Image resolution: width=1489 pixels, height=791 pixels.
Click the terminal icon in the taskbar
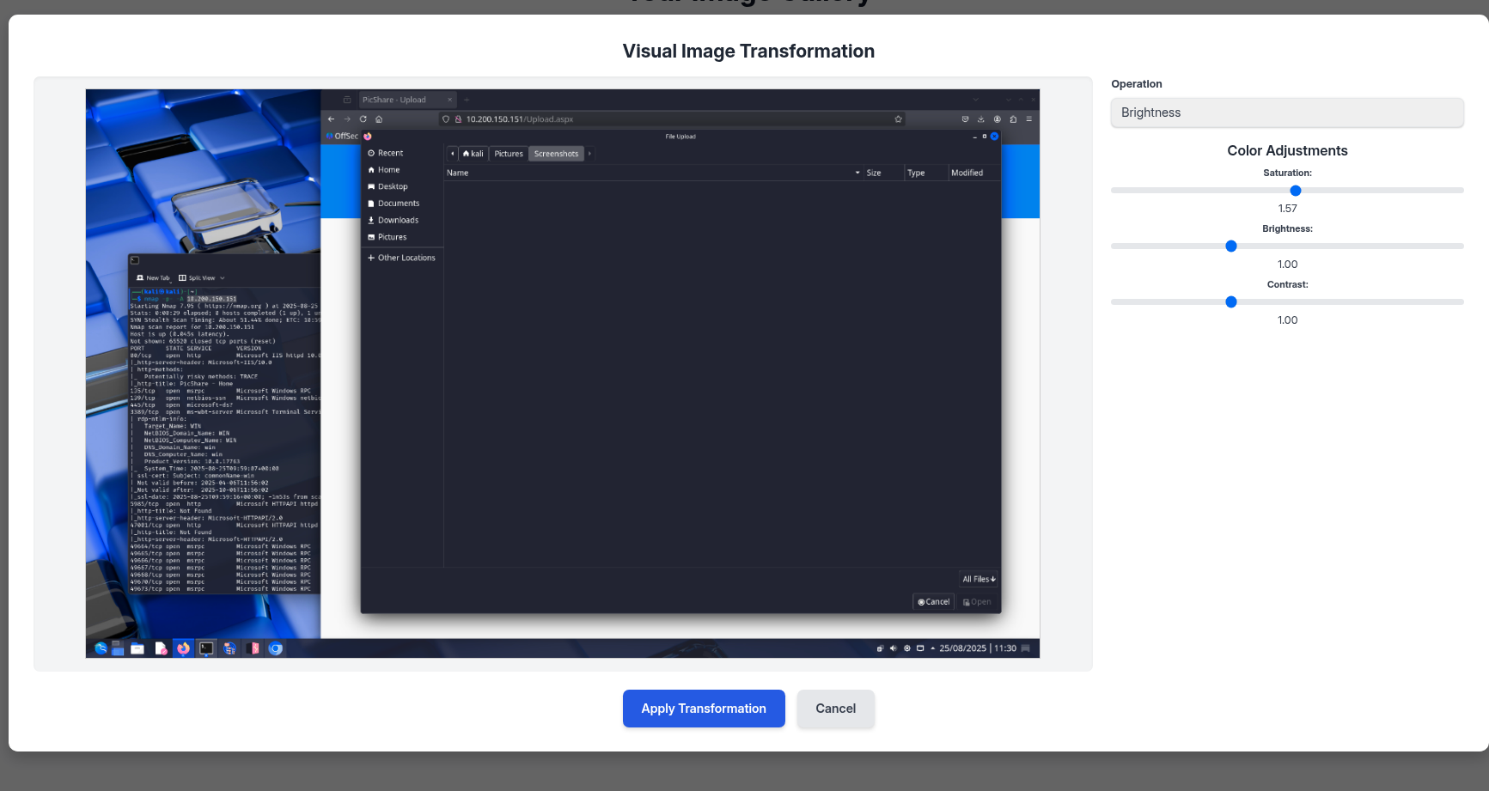(x=206, y=648)
